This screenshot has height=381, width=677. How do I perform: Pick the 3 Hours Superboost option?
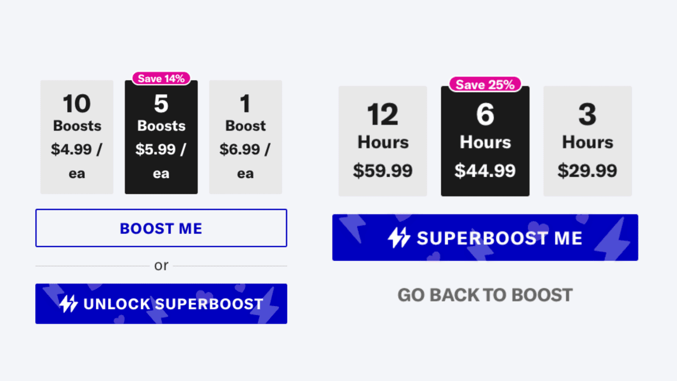(587, 141)
